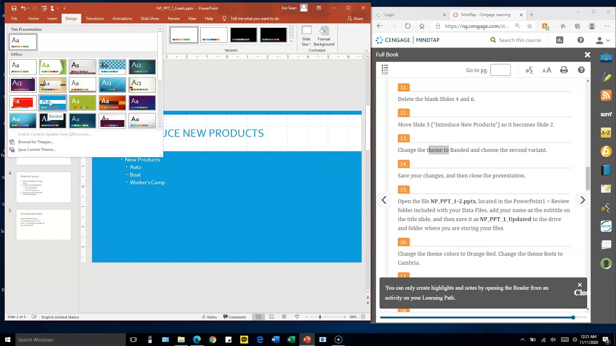616x346 pixels.
Task: Open a new browser tab
Action: (531, 14)
